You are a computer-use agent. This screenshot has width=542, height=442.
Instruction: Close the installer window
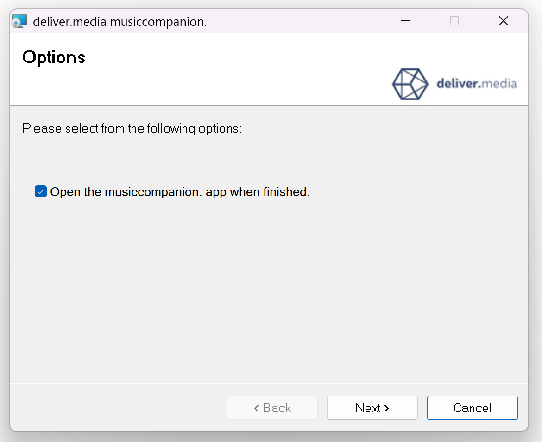coord(504,21)
